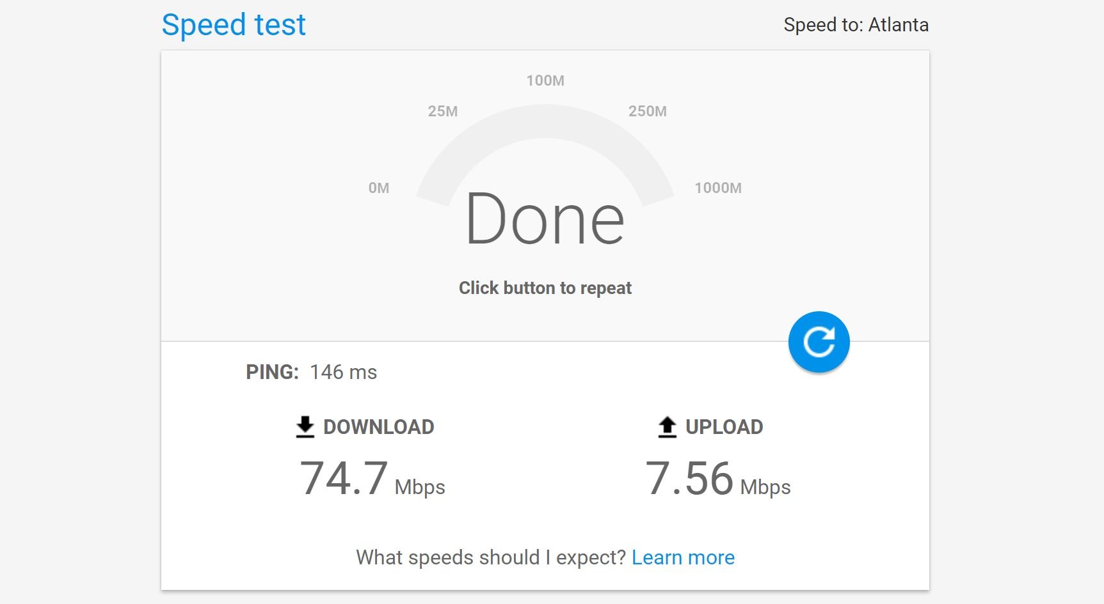The height and width of the screenshot is (604, 1104).
Task: Click the 0M gauge label
Action: tap(379, 188)
